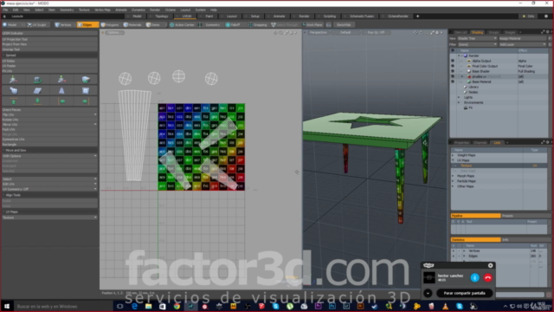This screenshot has height=312, width=554.
Task: Toggle visibility of Final Color Output layer
Action: 453,66
